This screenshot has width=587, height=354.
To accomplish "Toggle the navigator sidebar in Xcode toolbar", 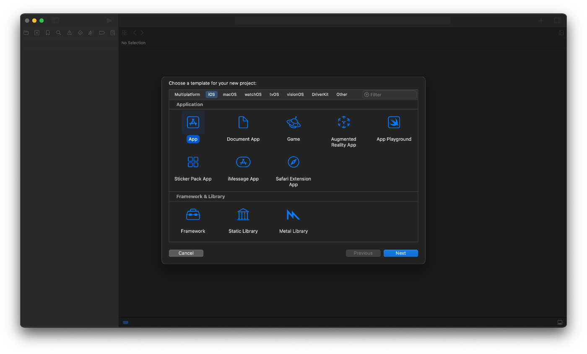I will point(55,21).
